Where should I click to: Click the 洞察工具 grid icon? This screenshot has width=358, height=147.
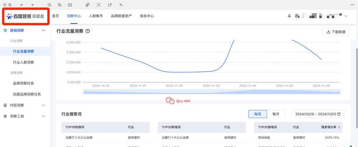click(x=5, y=116)
